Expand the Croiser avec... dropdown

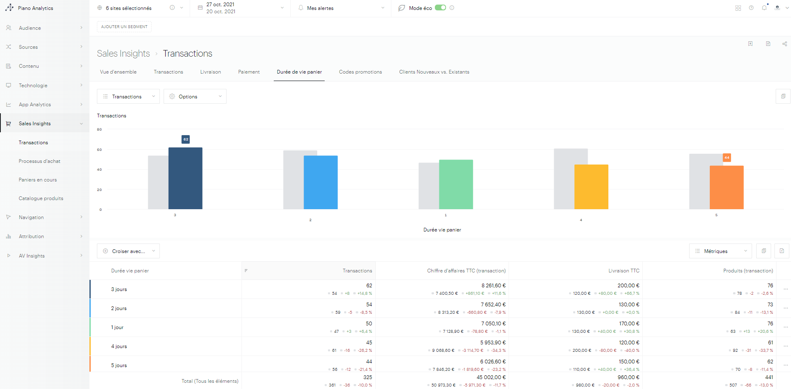point(128,251)
